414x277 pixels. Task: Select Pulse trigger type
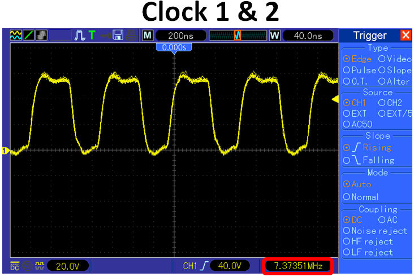pos(359,71)
